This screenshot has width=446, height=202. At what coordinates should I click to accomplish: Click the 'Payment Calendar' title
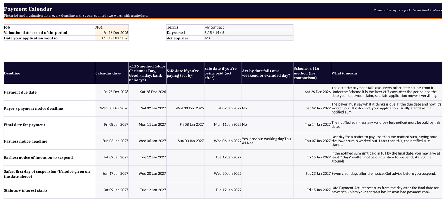[x=28, y=9]
